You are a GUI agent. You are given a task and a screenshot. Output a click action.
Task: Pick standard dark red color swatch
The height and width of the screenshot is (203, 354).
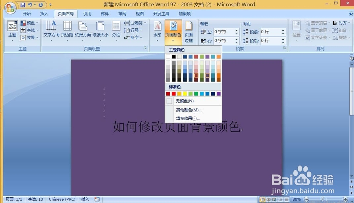(168, 94)
